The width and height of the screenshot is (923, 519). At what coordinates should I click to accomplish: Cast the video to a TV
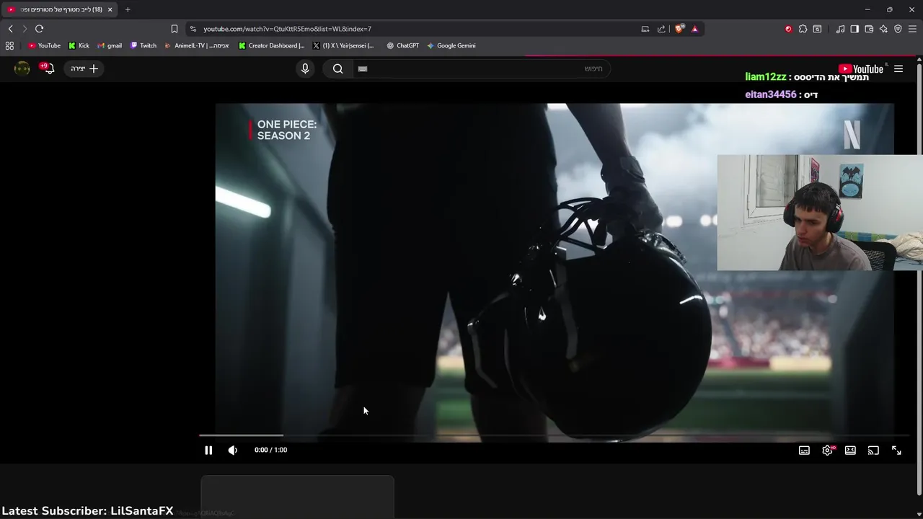(873, 450)
